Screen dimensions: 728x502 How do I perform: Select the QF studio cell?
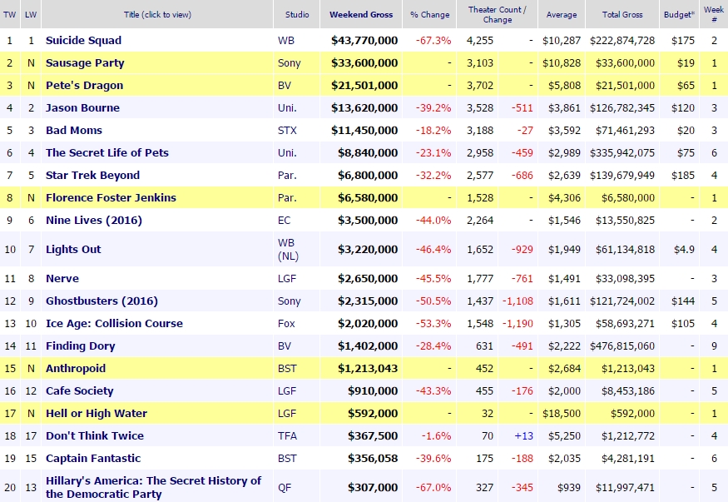pyautogui.click(x=285, y=487)
